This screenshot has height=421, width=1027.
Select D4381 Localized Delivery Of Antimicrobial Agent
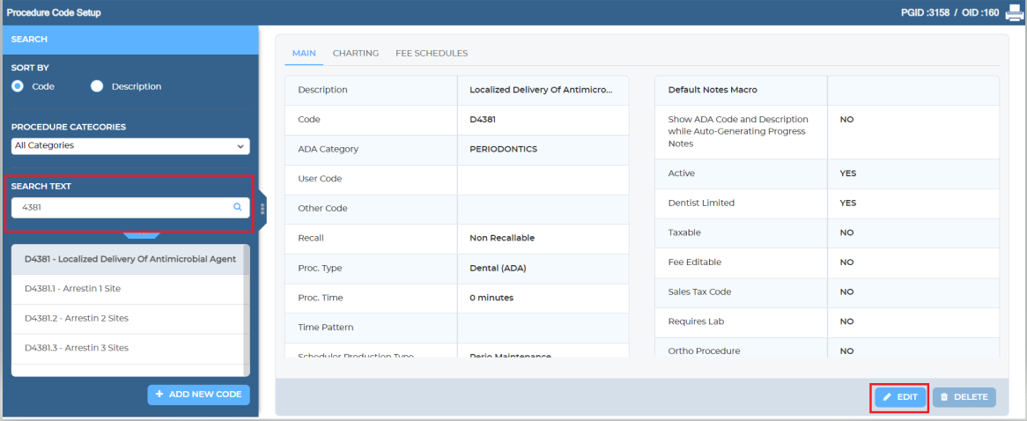[129, 259]
